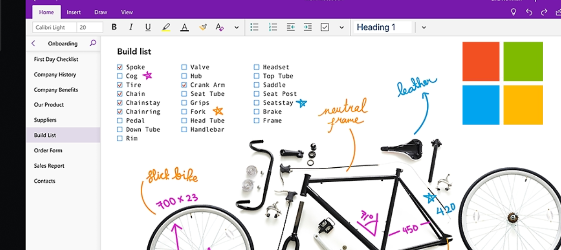Expand the dropdown beside the to-do tag

coord(341,27)
